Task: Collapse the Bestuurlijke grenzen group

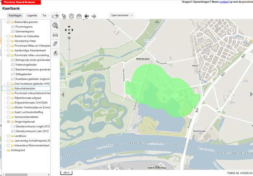Action: tap(5, 22)
